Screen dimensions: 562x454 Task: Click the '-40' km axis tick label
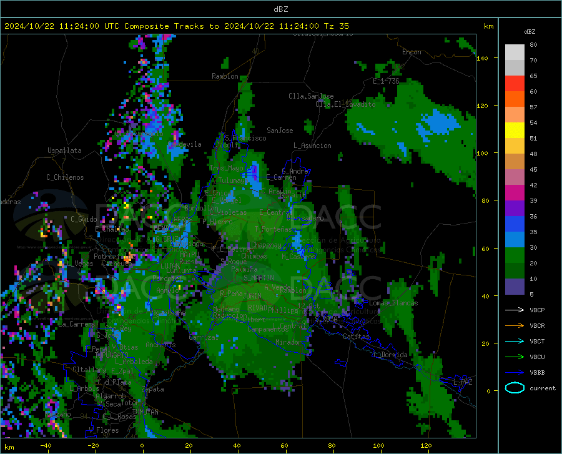pos(46,446)
